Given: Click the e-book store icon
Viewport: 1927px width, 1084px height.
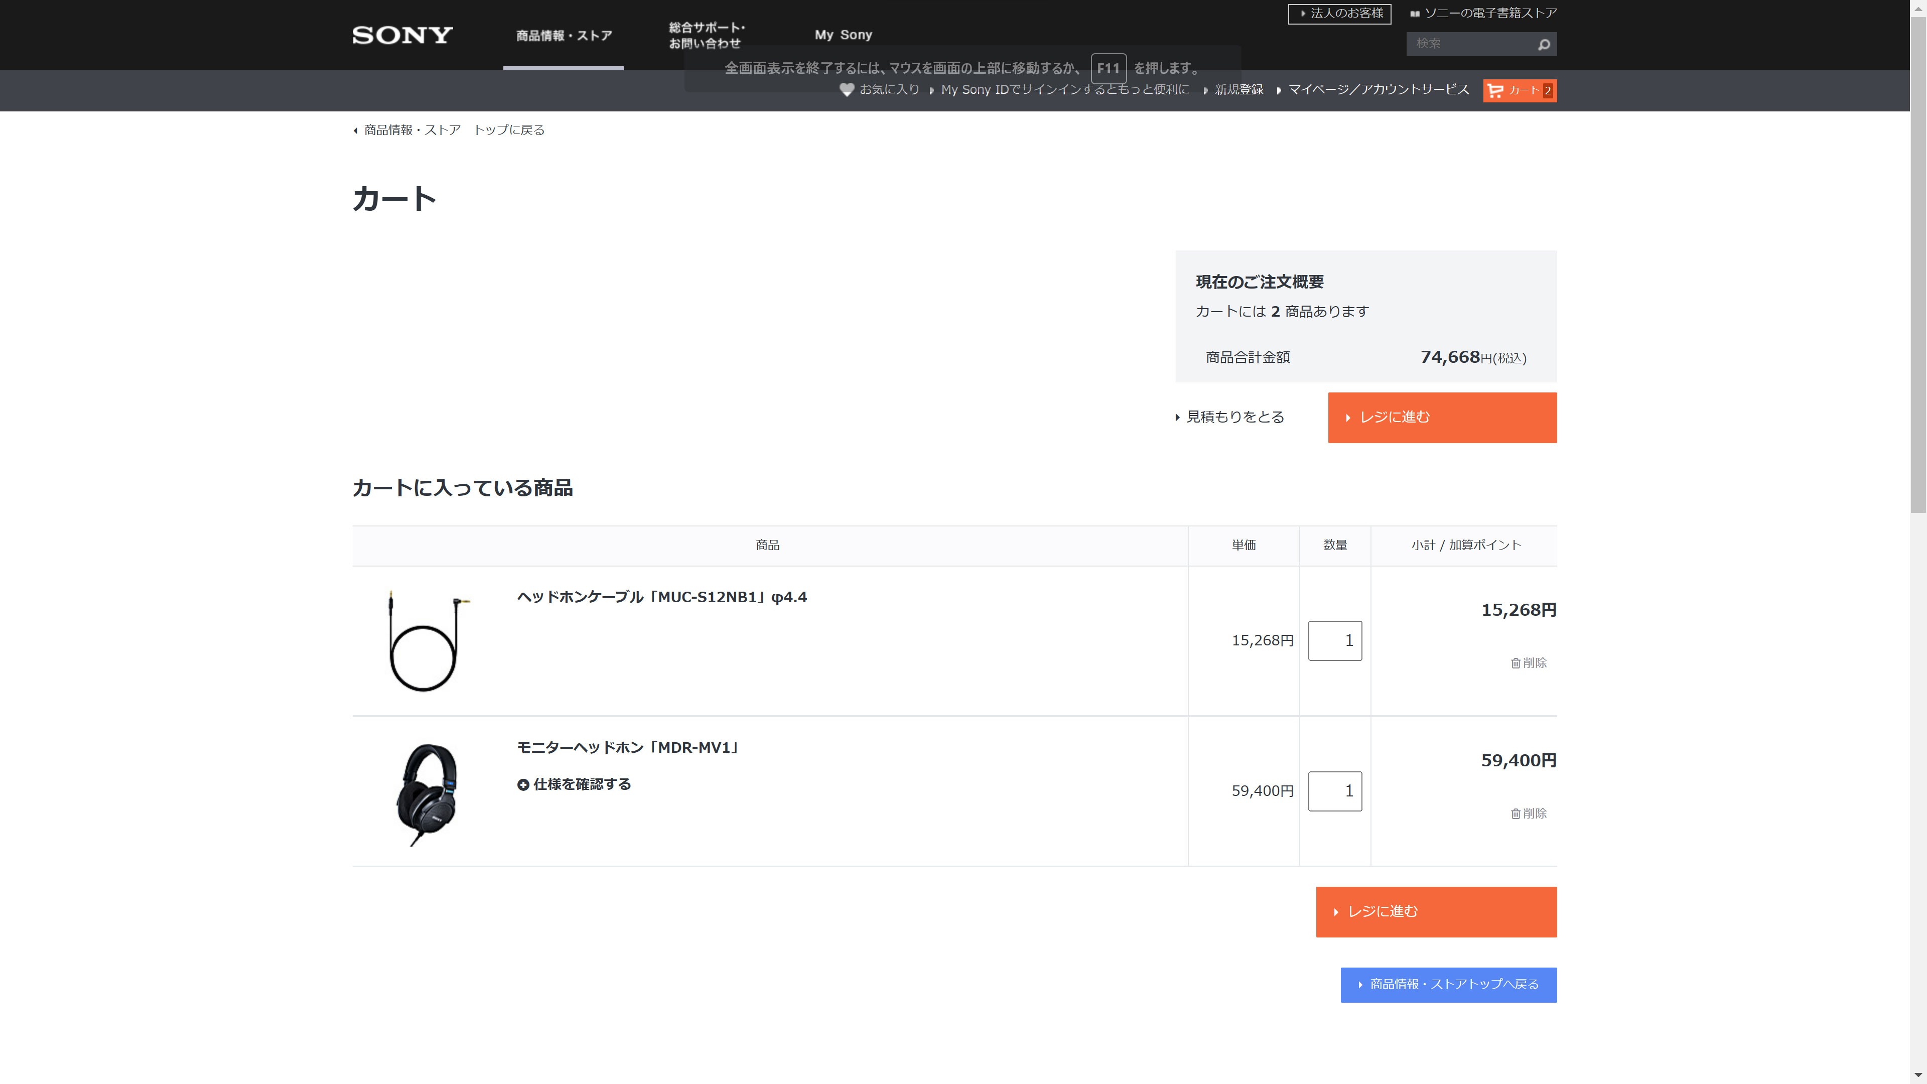Looking at the screenshot, I should 1415,14.
